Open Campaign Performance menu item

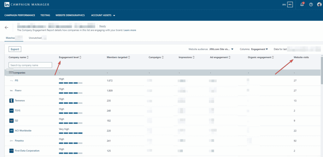20,15
